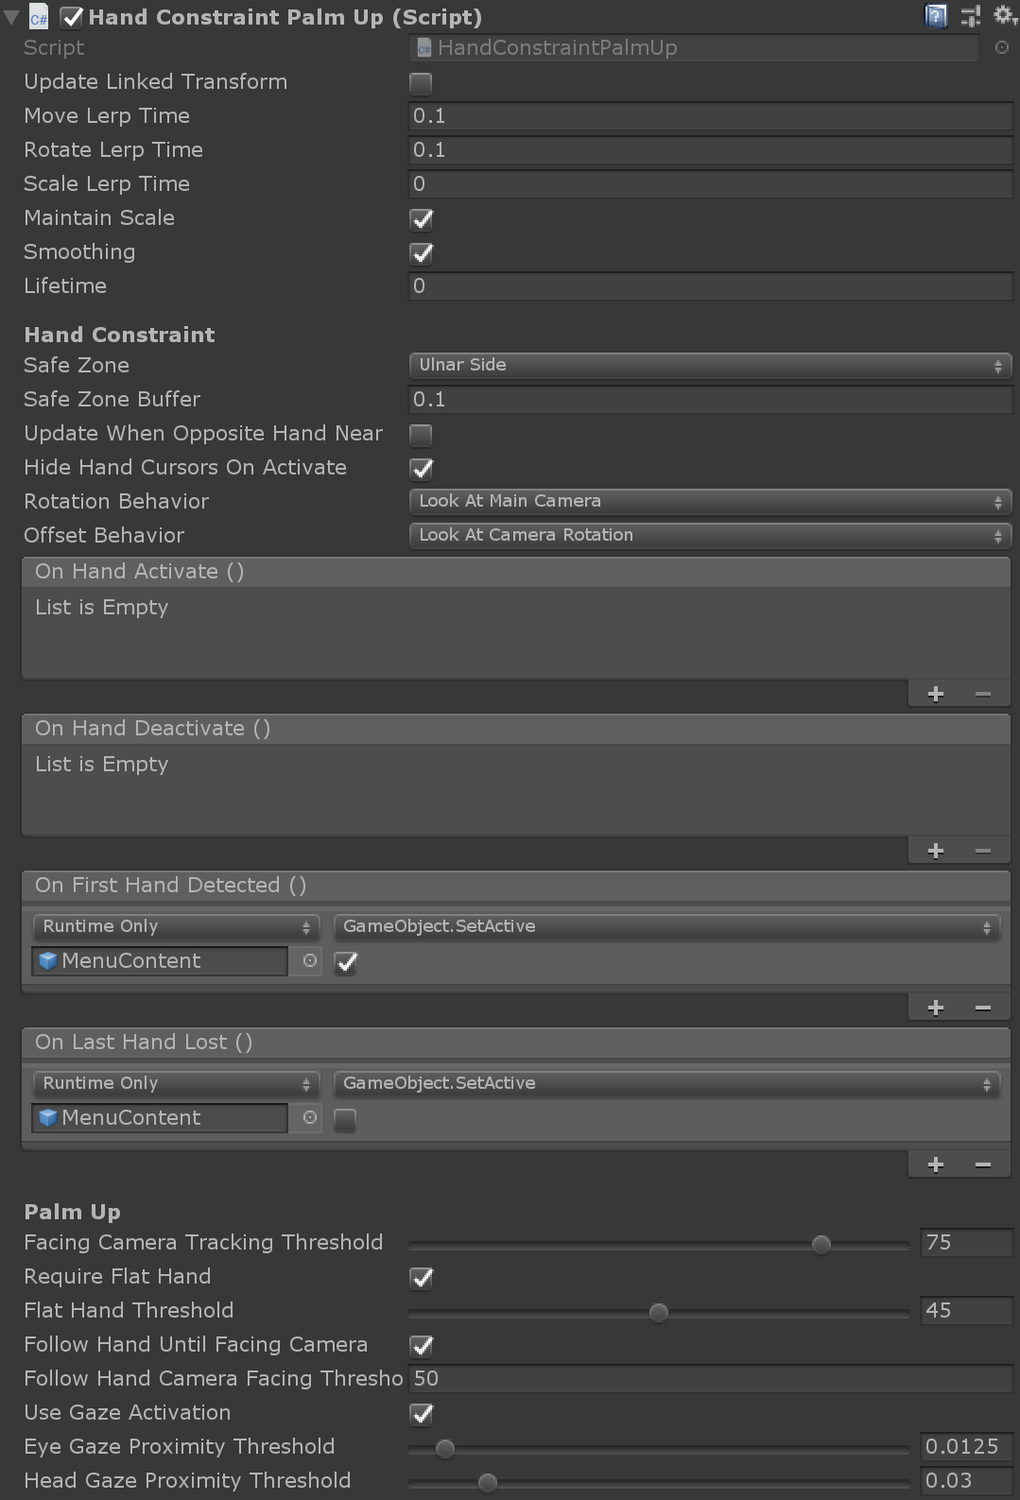Click the On Hand Activate () event header
Viewport: 1020px width, 1500px height.
point(515,572)
